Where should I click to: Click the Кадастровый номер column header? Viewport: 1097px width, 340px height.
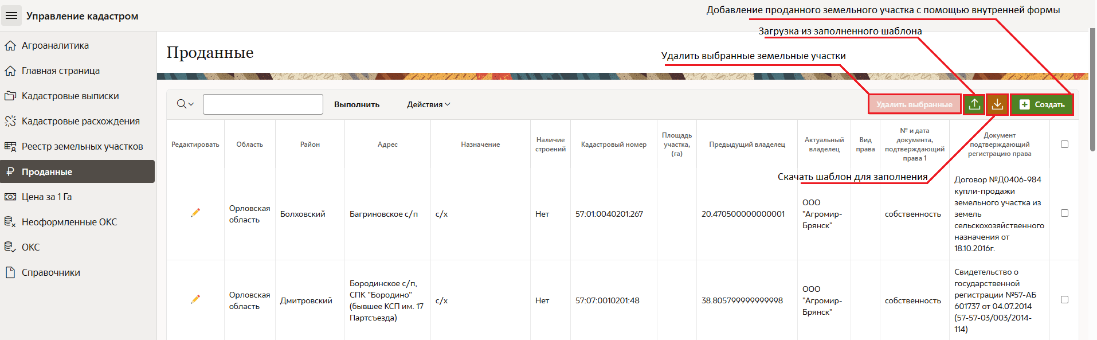613,144
